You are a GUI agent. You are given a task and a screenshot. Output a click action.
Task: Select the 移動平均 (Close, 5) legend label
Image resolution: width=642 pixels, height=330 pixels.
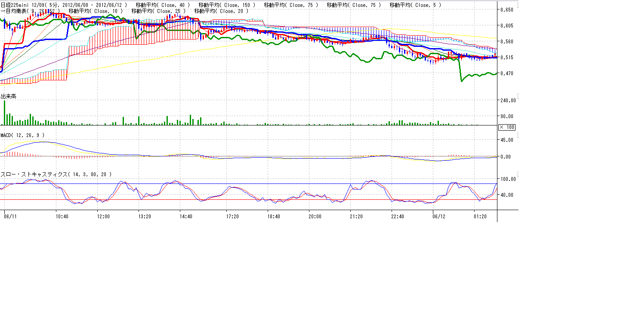coord(415,5)
